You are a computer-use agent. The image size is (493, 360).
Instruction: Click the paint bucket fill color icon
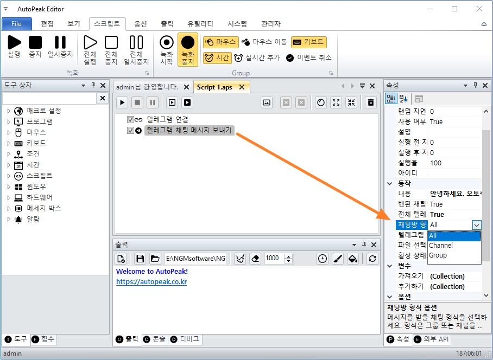(x=353, y=259)
